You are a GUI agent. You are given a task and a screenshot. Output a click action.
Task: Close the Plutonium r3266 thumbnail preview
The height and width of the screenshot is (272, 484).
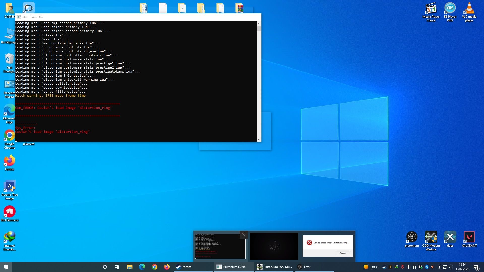(244, 235)
